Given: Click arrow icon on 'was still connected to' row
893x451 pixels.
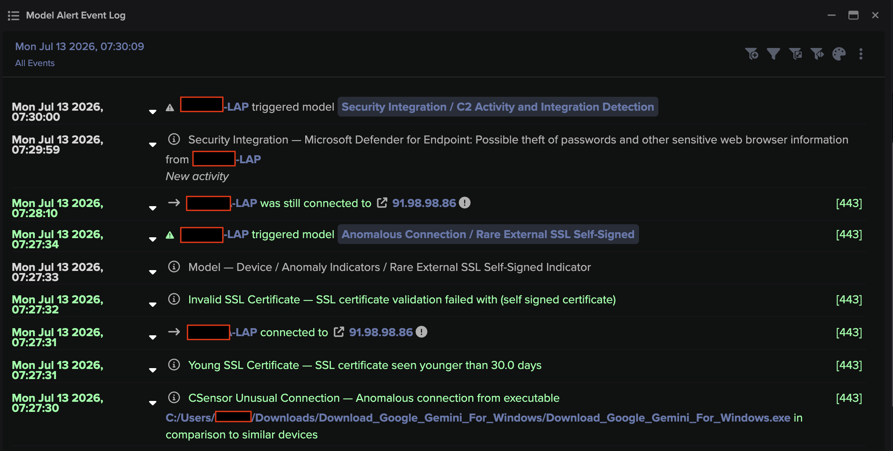Looking at the screenshot, I should [x=174, y=203].
